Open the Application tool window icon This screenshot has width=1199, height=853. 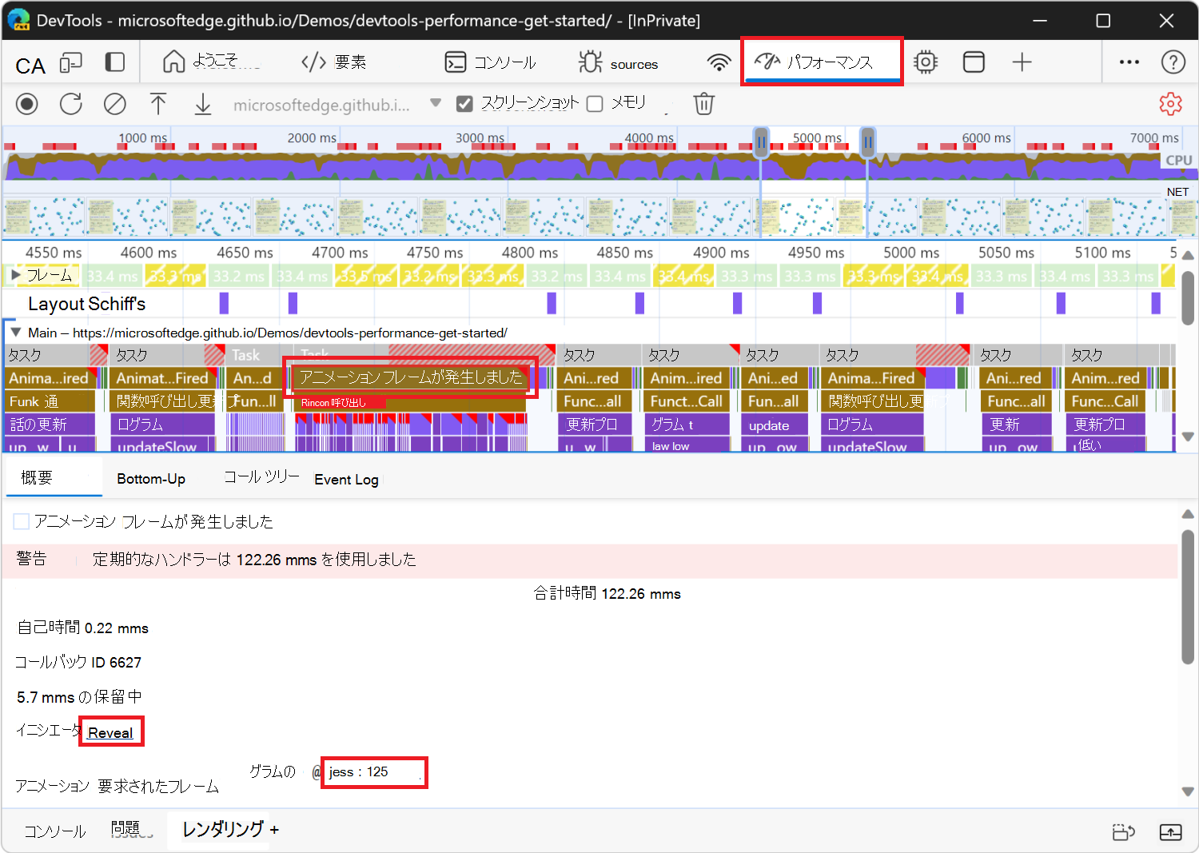pyautogui.click(x=974, y=62)
